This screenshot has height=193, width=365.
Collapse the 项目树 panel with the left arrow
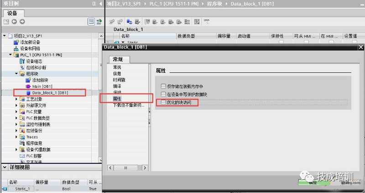100,4
